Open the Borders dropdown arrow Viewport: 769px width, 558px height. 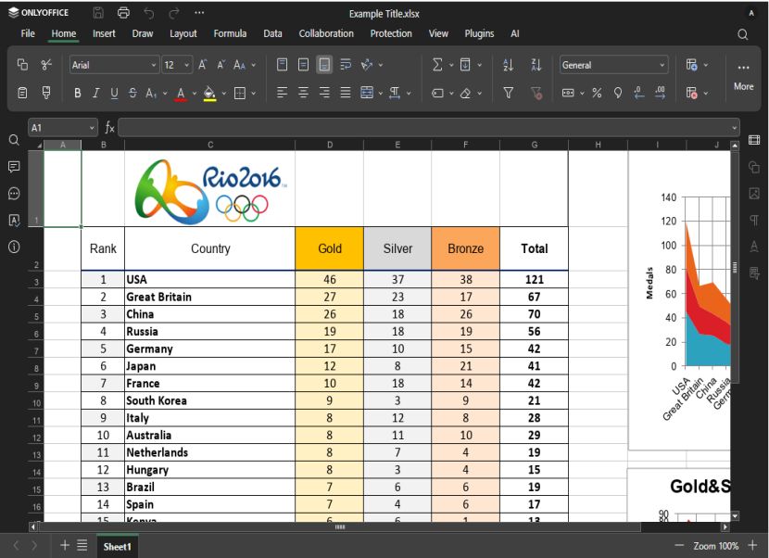click(254, 93)
